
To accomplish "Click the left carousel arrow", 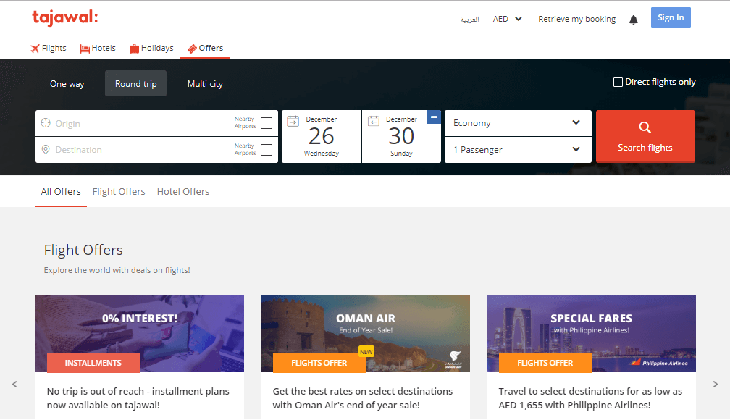I will (14, 385).
